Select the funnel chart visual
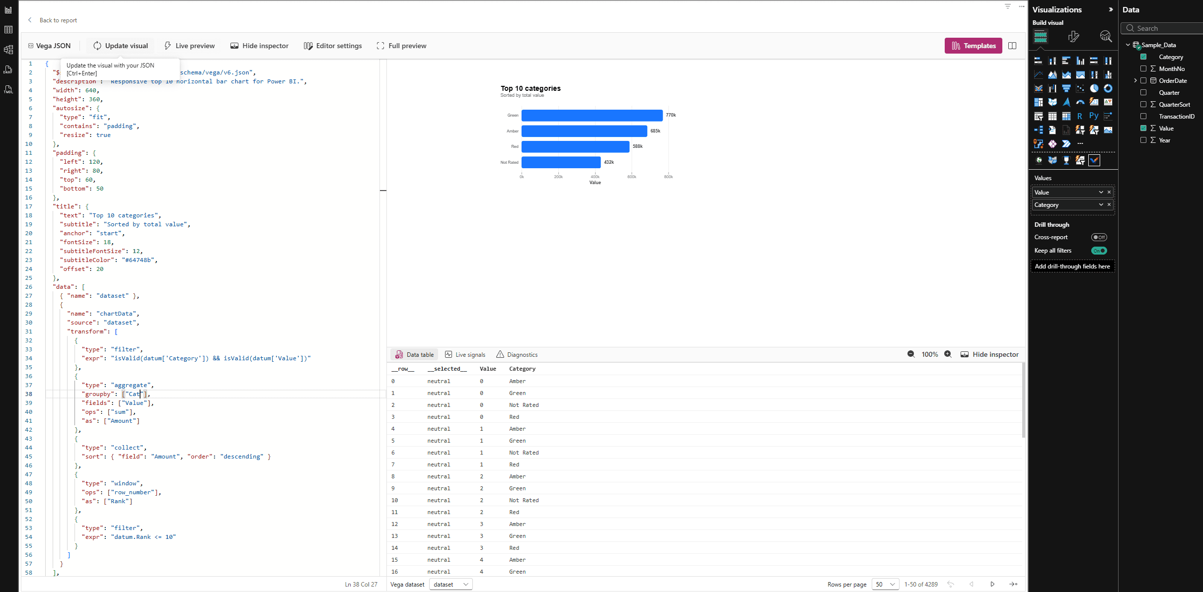The width and height of the screenshot is (1203, 592). point(1066,88)
